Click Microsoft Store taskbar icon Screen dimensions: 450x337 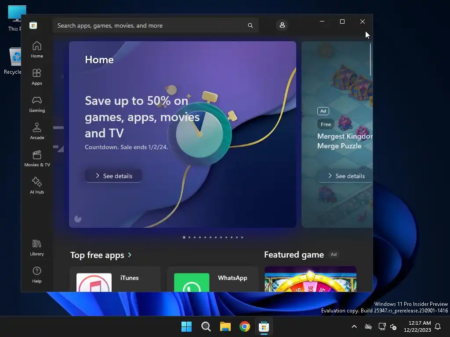coord(264,326)
